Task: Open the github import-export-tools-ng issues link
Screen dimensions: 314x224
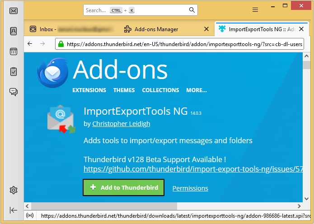Action: tap(193, 169)
